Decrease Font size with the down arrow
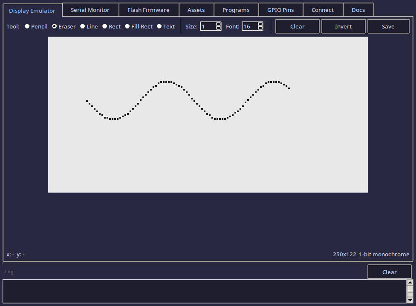Image resolution: width=416 pixels, height=306 pixels. (x=260, y=28)
